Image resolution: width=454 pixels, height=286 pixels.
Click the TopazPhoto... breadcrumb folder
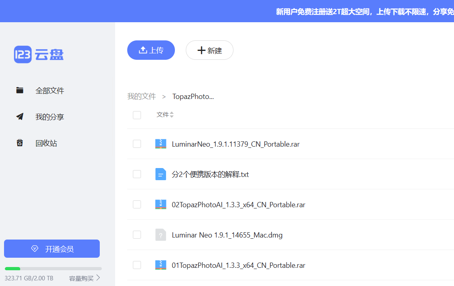[x=193, y=97]
